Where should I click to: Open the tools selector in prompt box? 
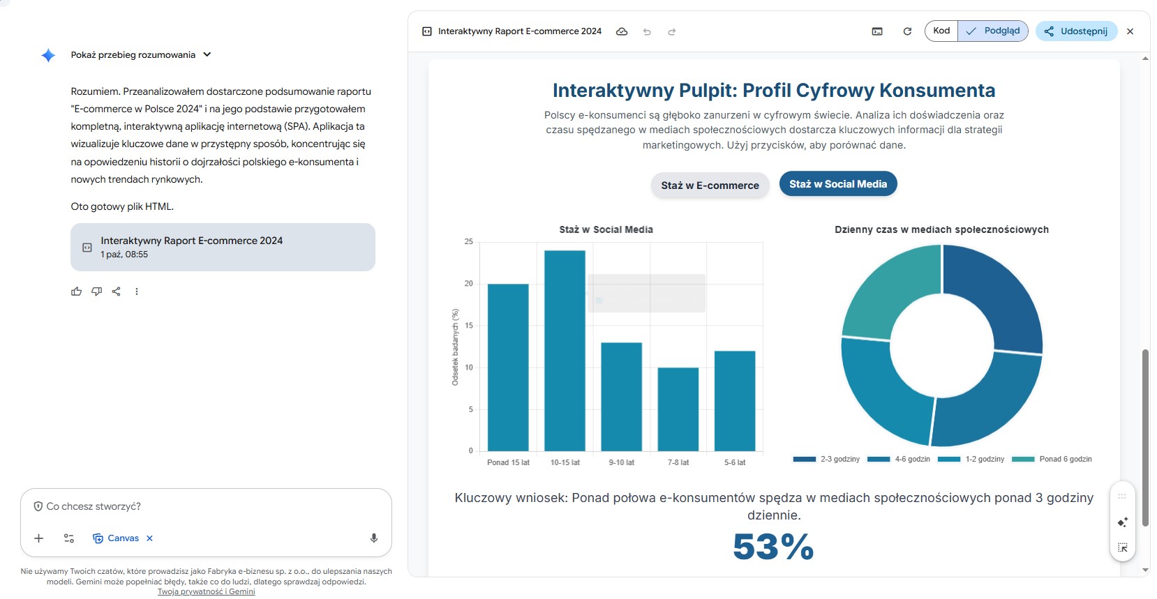coord(69,538)
